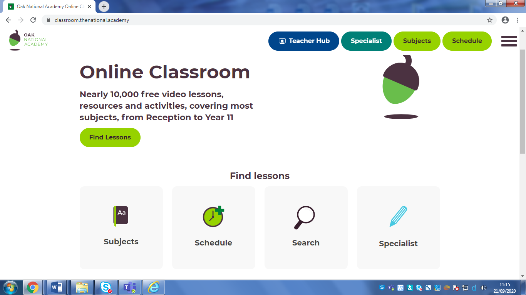Click the Sophos shield tray icon
Image resolution: width=526 pixels, height=295 pixels.
[x=382, y=287]
